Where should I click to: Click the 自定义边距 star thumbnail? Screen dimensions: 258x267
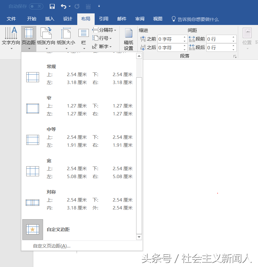point(33,230)
